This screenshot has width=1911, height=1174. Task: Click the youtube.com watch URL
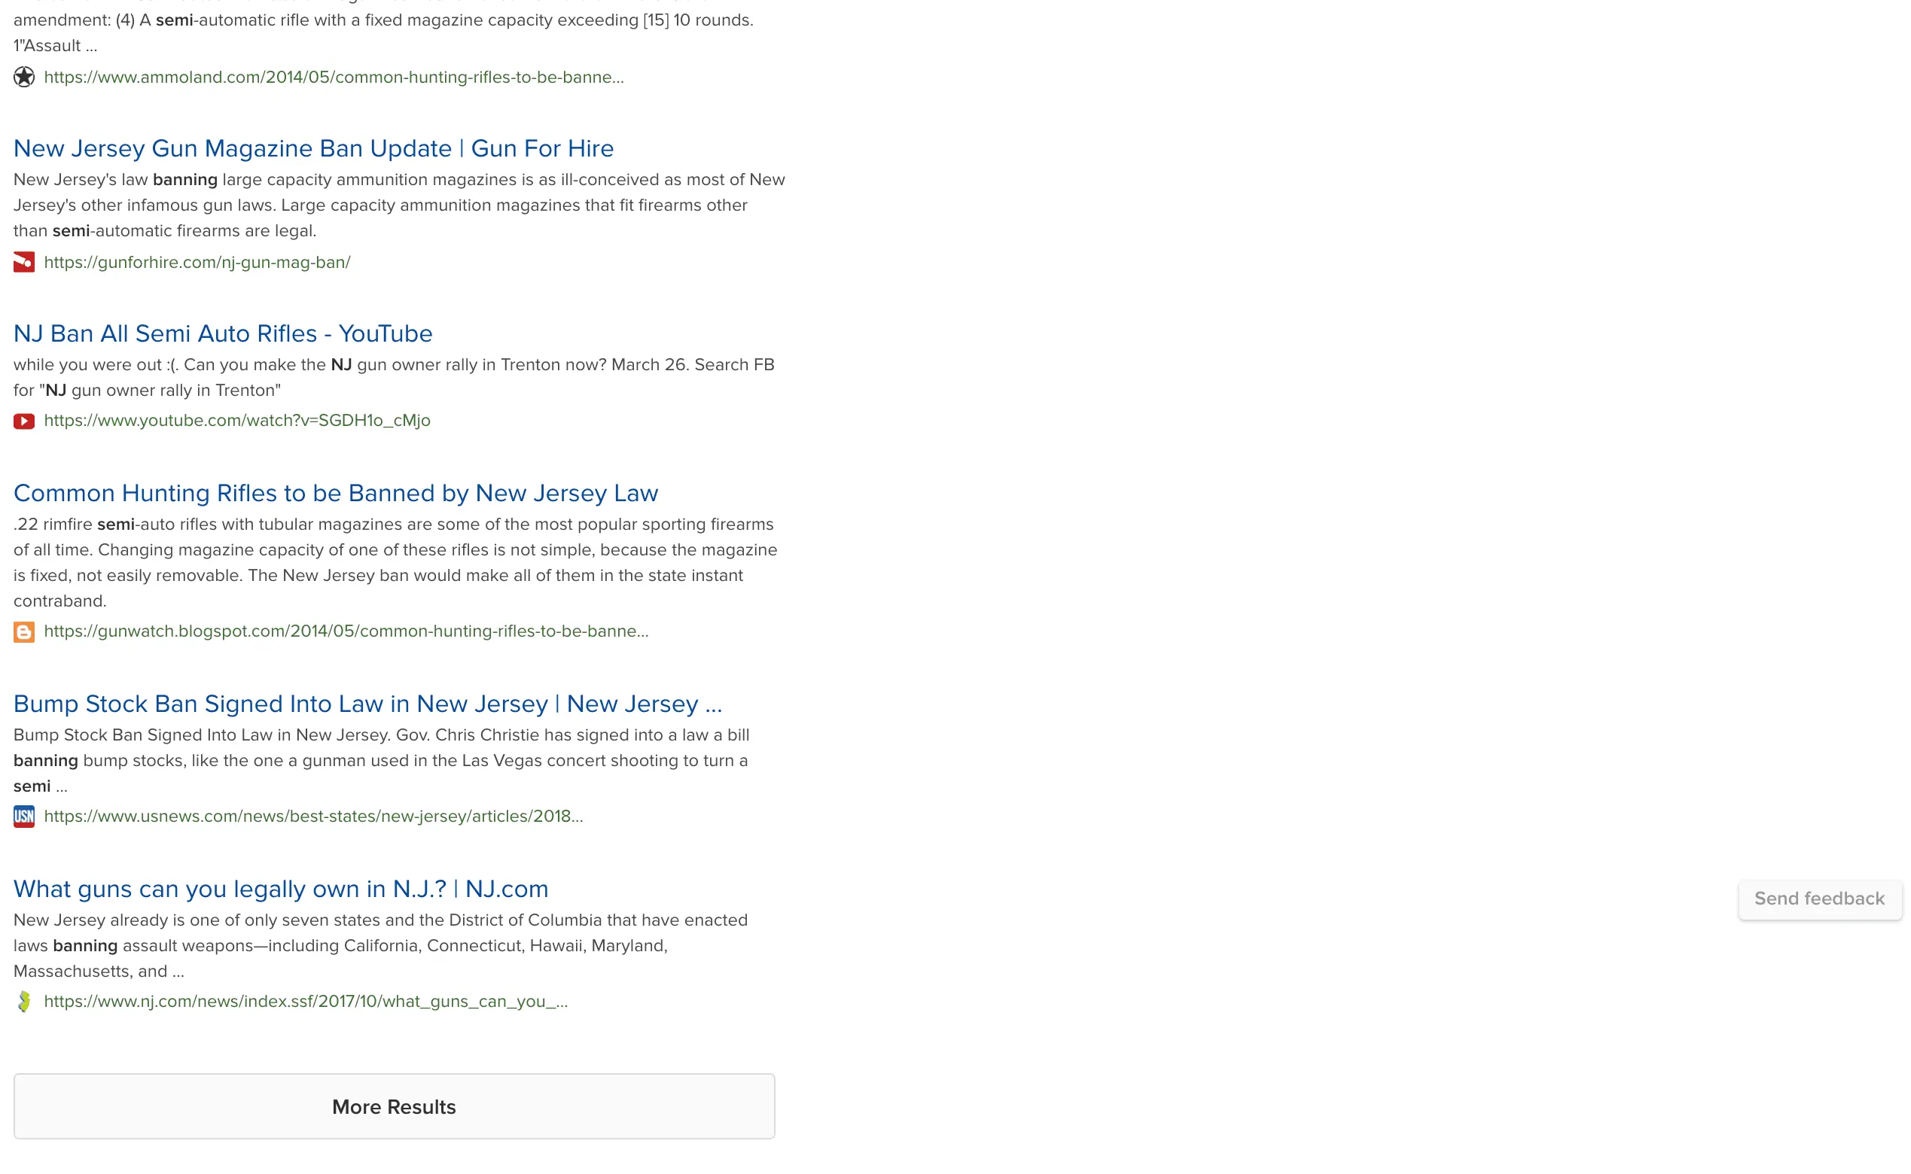point(237,420)
